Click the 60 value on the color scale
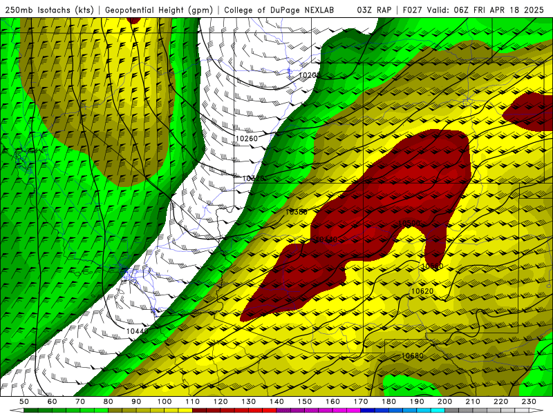Image resolution: width=553 pixels, height=414 pixels. click(52, 402)
